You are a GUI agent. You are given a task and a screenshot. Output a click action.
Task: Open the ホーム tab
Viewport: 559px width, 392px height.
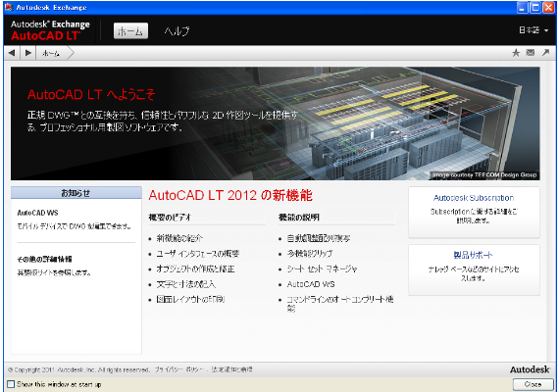coord(130,31)
